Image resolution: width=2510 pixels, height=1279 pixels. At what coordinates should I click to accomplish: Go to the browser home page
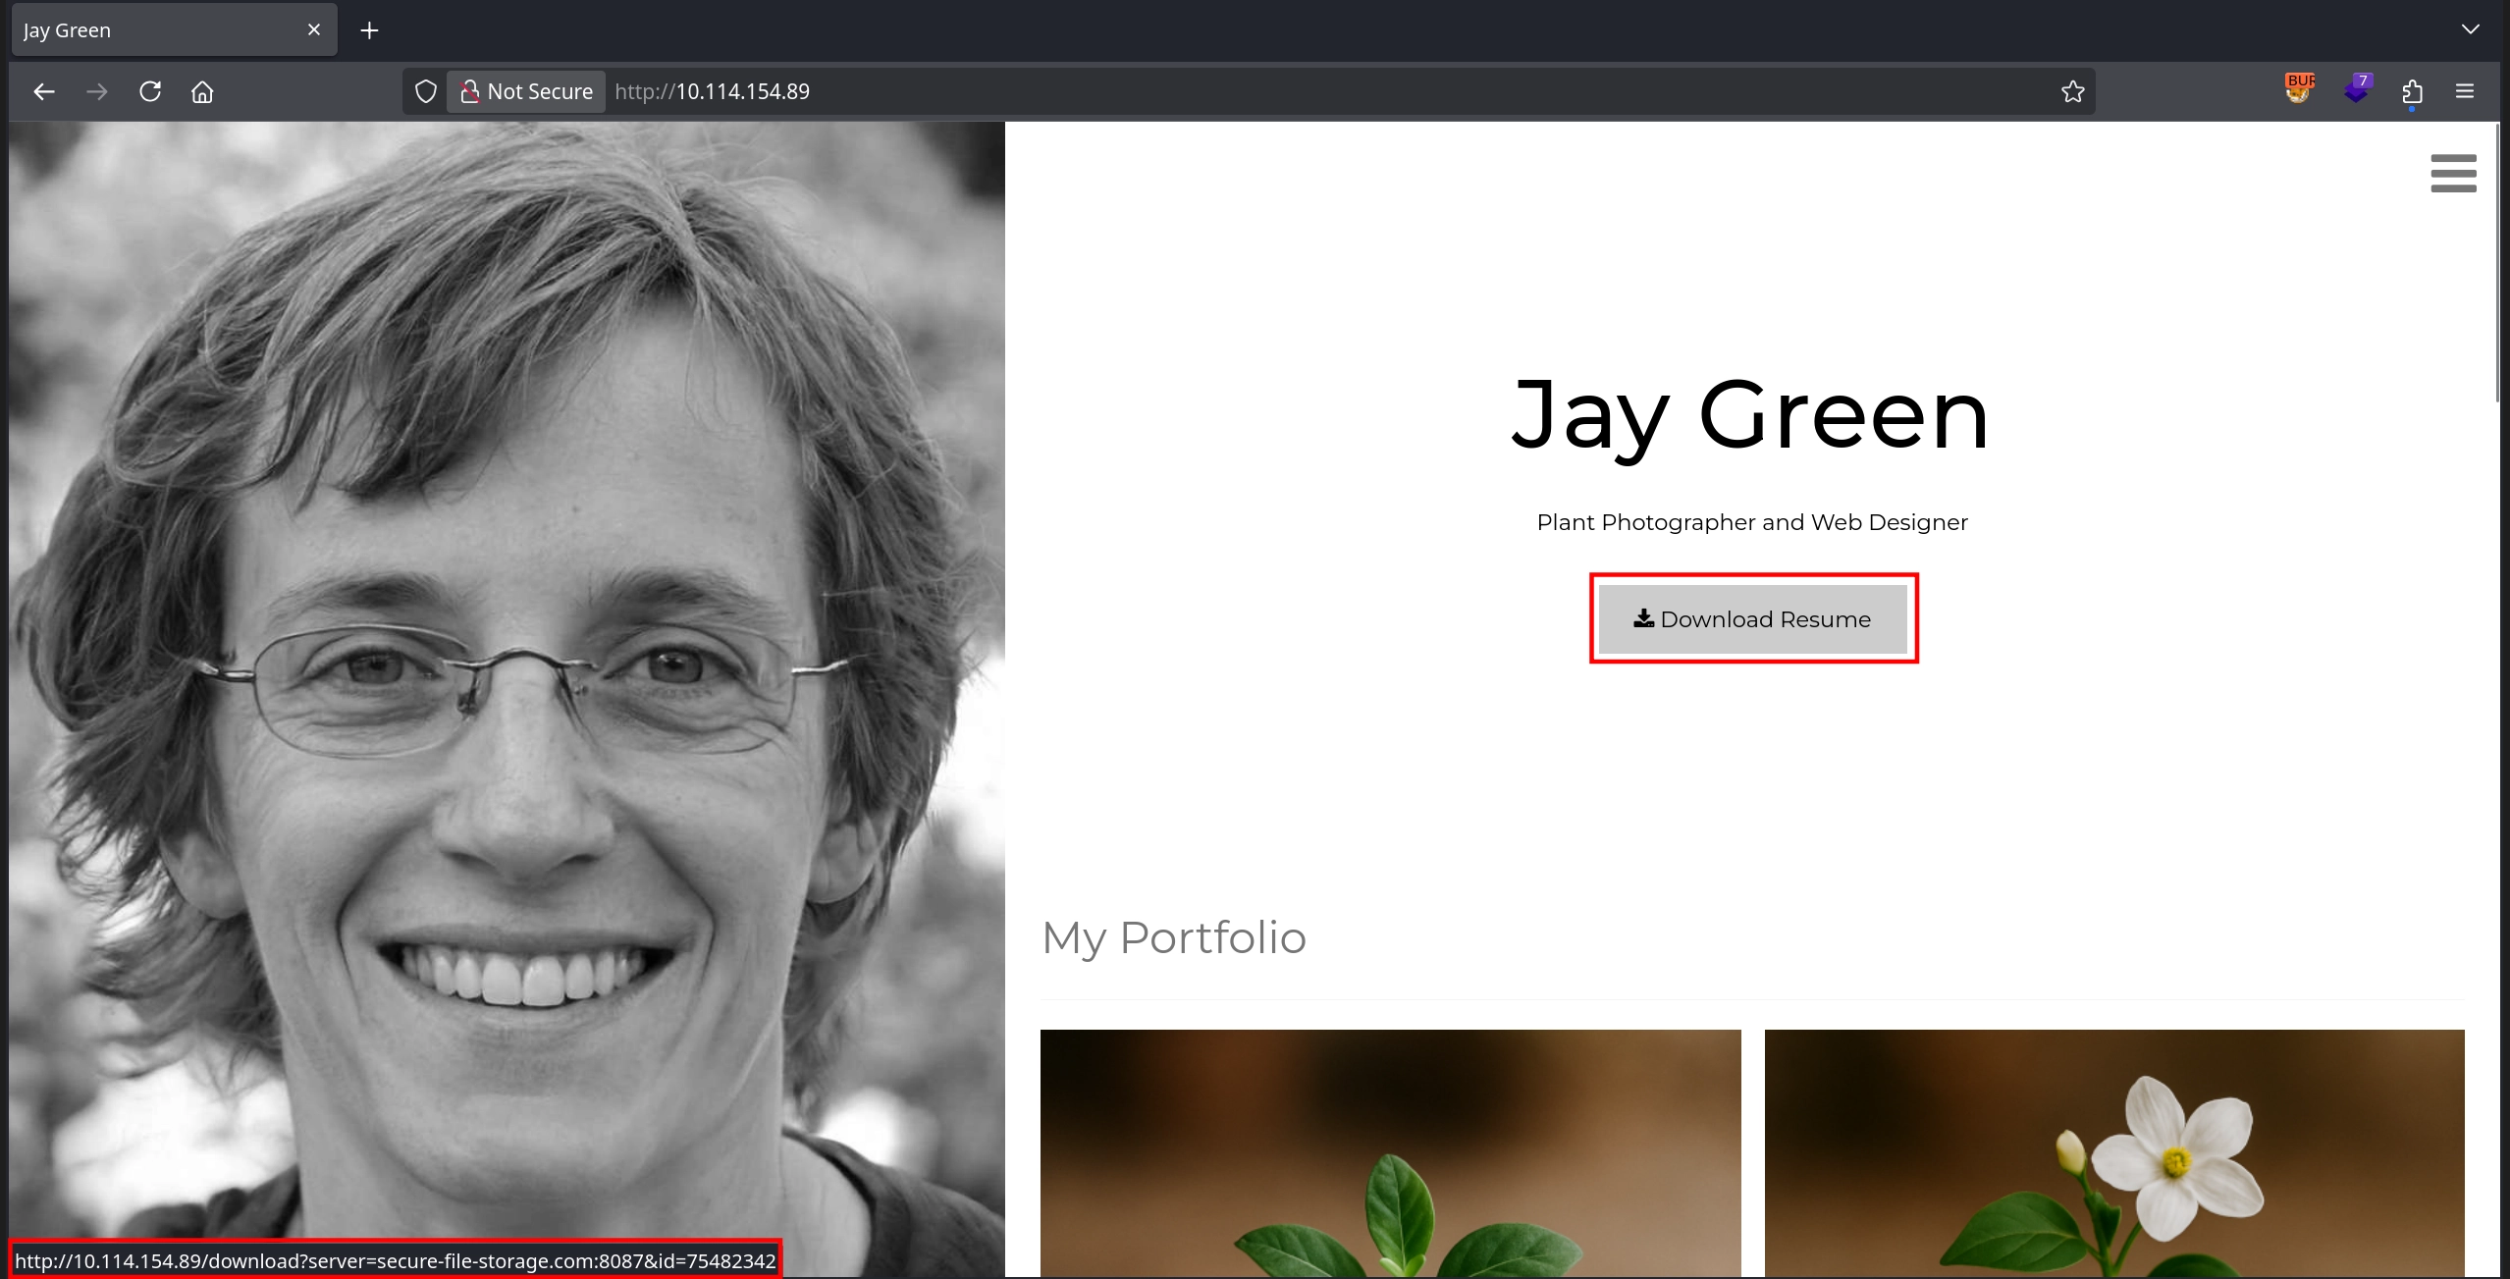202,91
